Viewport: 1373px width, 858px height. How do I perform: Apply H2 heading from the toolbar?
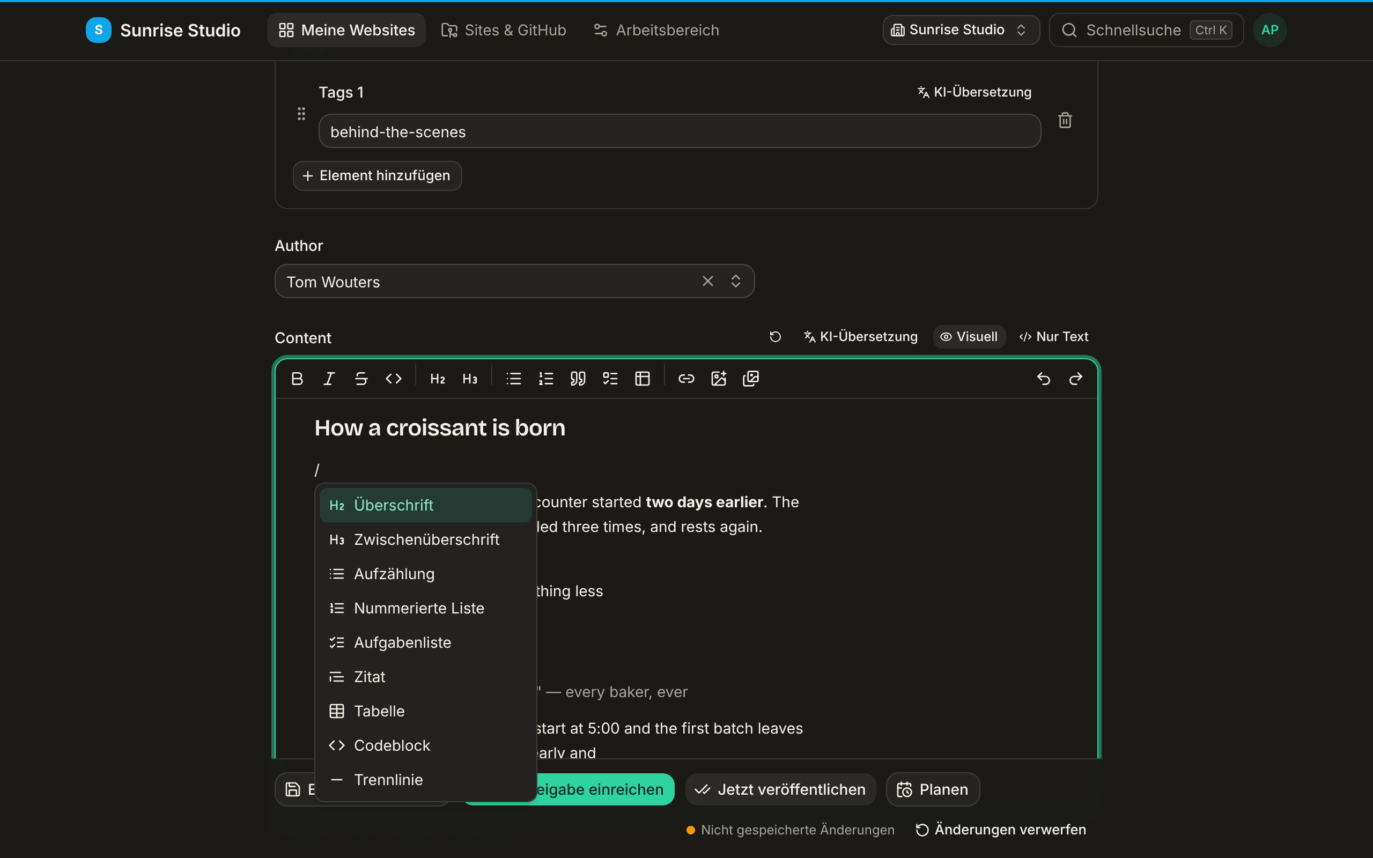pyautogui.click(x=438, y=379)
